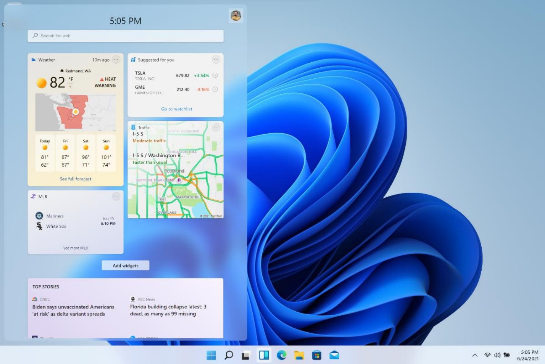Click the user profile avatar above the widgets panel
Viewport: 545px width, 364px height.
(x=236, y=15)
